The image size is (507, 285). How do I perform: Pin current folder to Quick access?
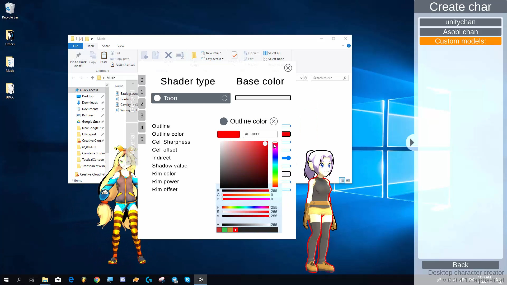click(x=78, y=59)
